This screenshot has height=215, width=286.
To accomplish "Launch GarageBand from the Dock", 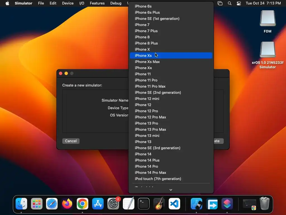I will coord(159,204).
